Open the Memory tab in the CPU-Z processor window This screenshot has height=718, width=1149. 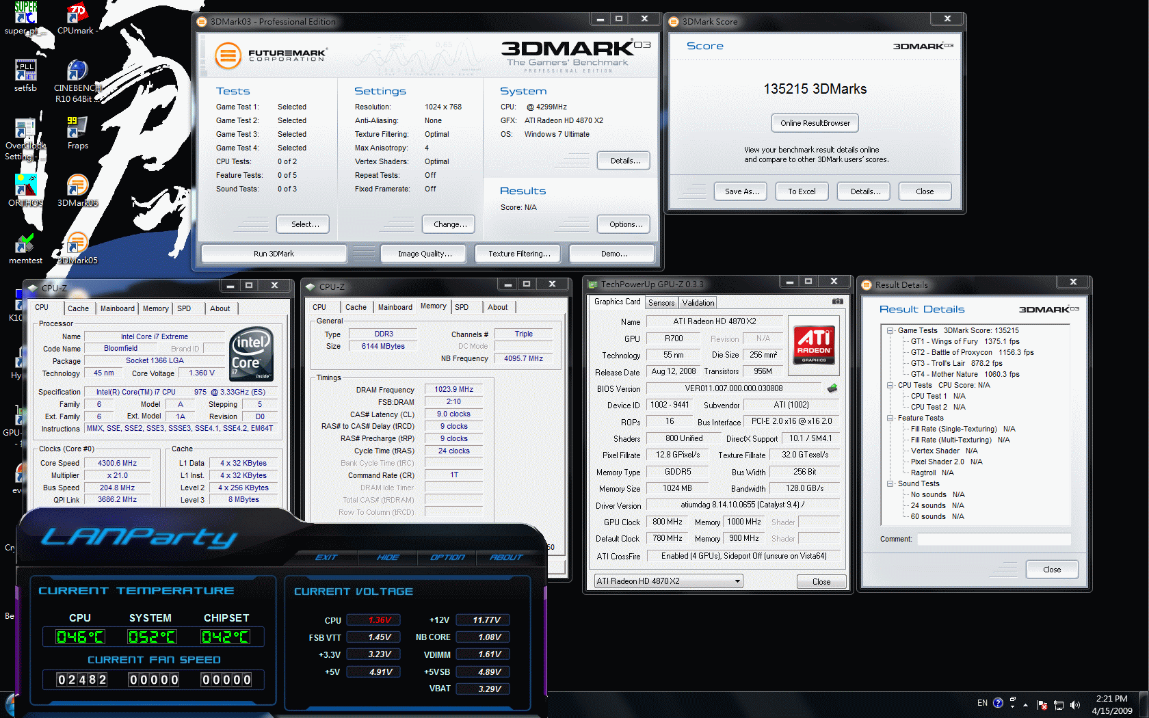156,308
